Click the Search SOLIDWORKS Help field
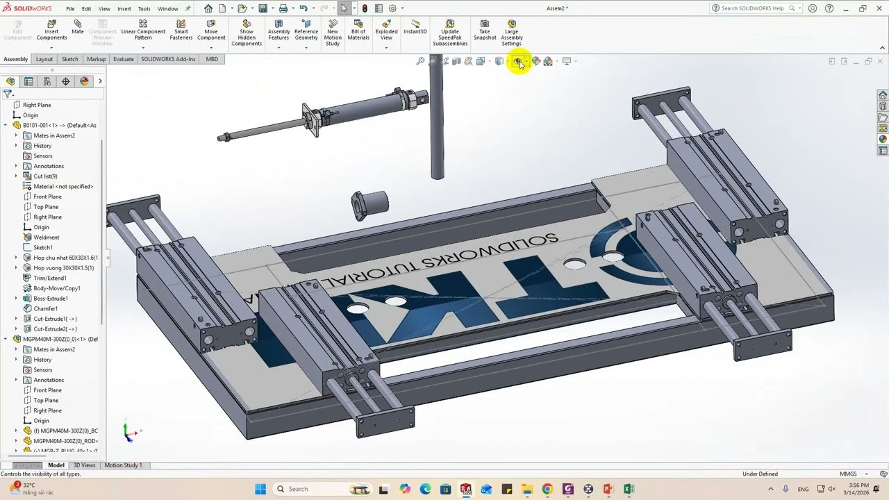The width and height of the screenshot is (889, 500). click(x=753, y=8)
